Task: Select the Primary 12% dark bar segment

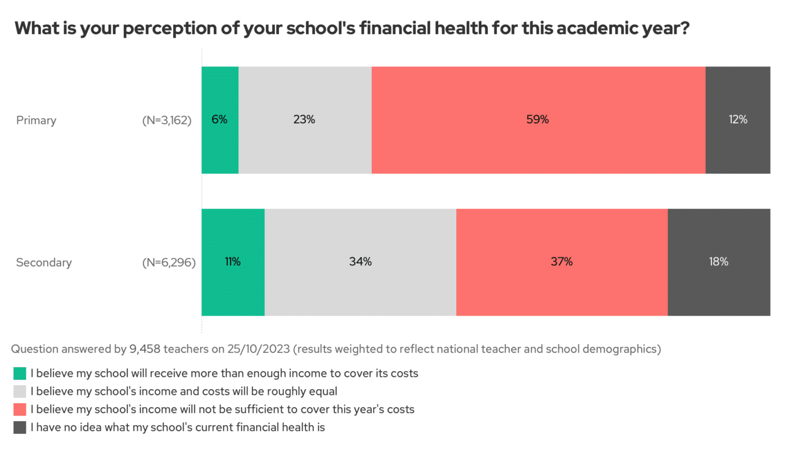Action: [737, 120]
